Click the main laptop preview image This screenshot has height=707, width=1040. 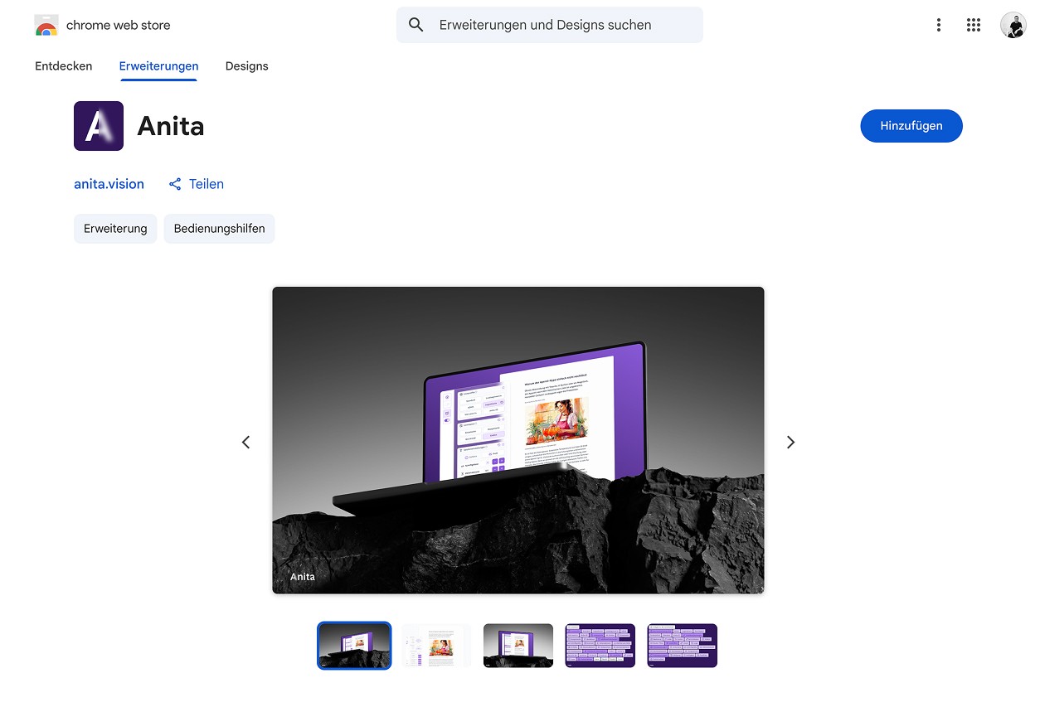(x=518, y=440)
